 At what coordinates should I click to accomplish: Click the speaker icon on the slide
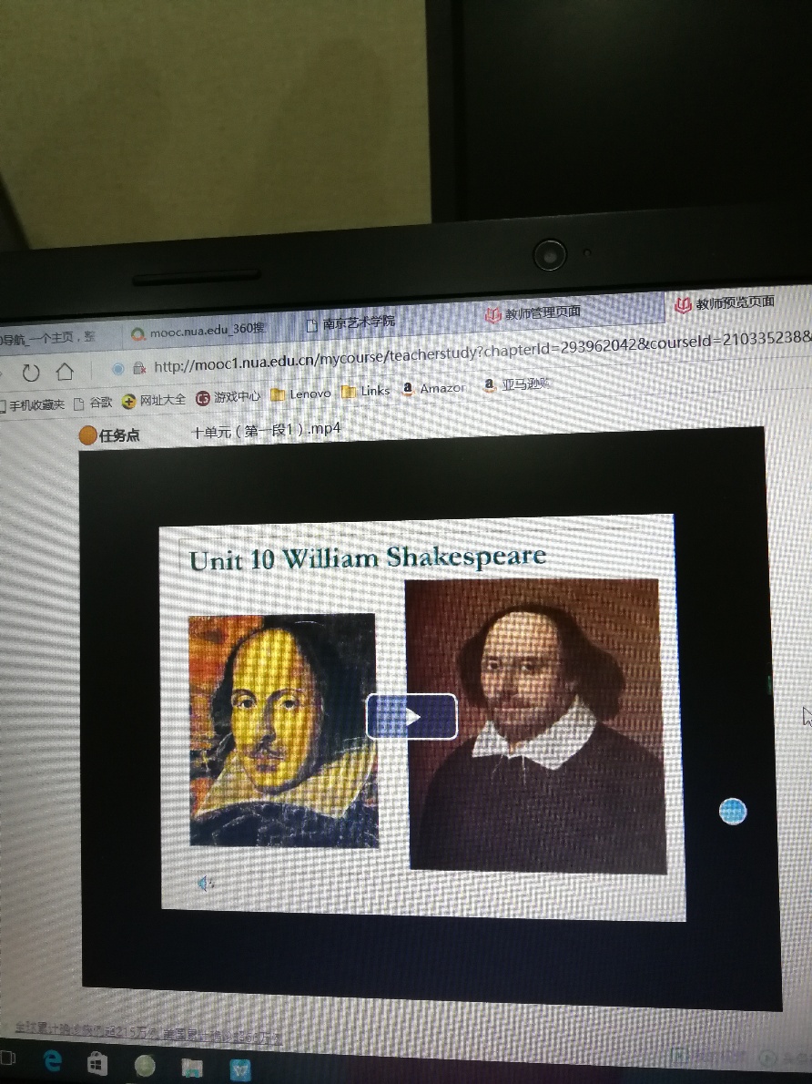[x=205, y=883]
